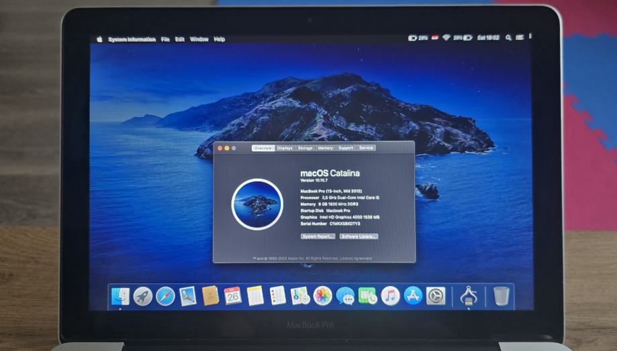Click System Information icon in Dock
The height and width of the screenshot is (351, 617).
(468, 295)
